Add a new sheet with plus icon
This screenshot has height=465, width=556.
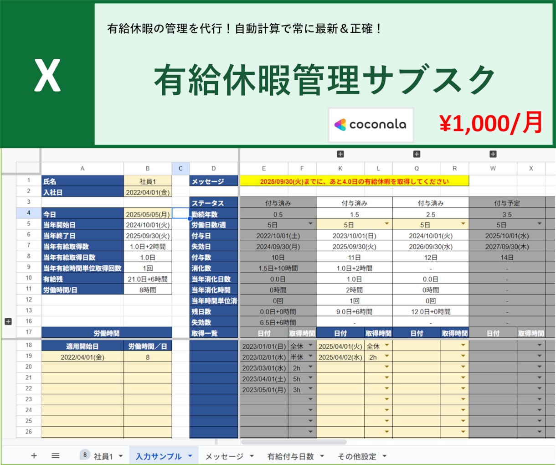pos(34,455)
